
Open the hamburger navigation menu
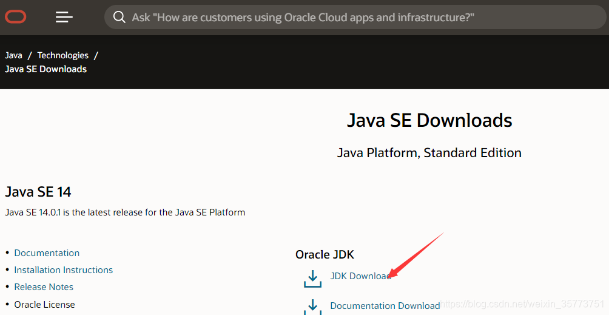coord(64,17)
